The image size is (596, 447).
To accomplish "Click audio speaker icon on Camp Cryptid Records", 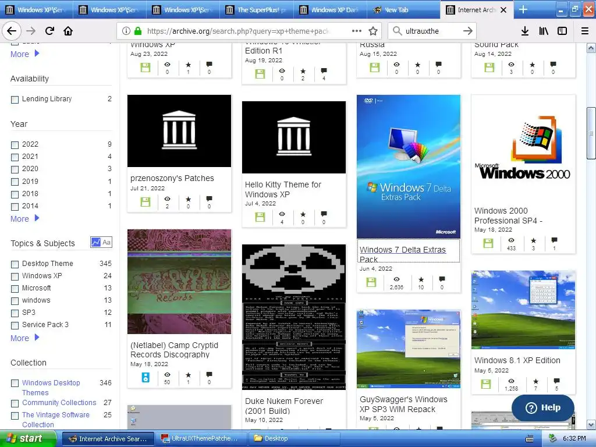I will point(145,377).
